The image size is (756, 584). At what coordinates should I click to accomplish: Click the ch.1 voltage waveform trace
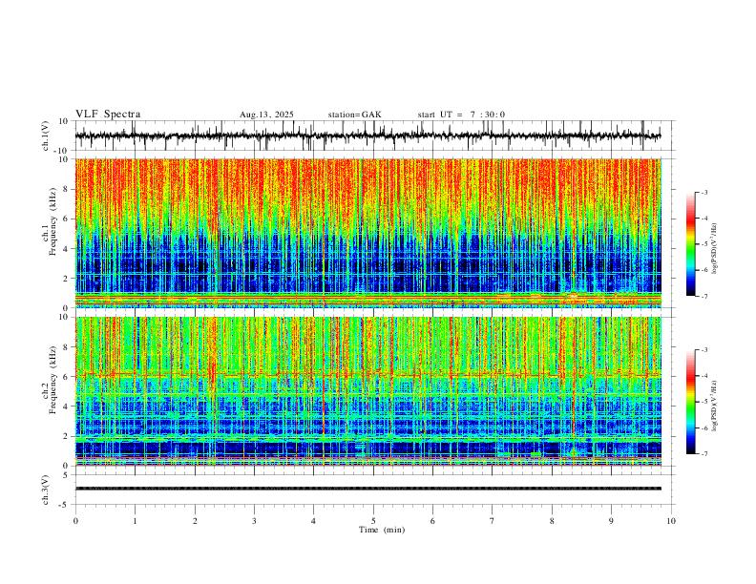(x=367, y=136)
